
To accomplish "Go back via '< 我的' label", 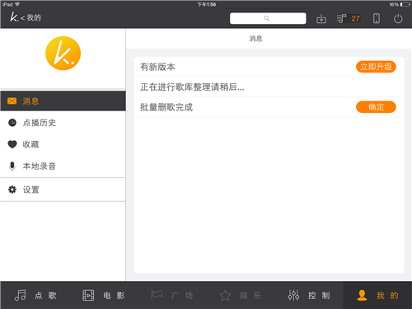I will click(30, 18).
